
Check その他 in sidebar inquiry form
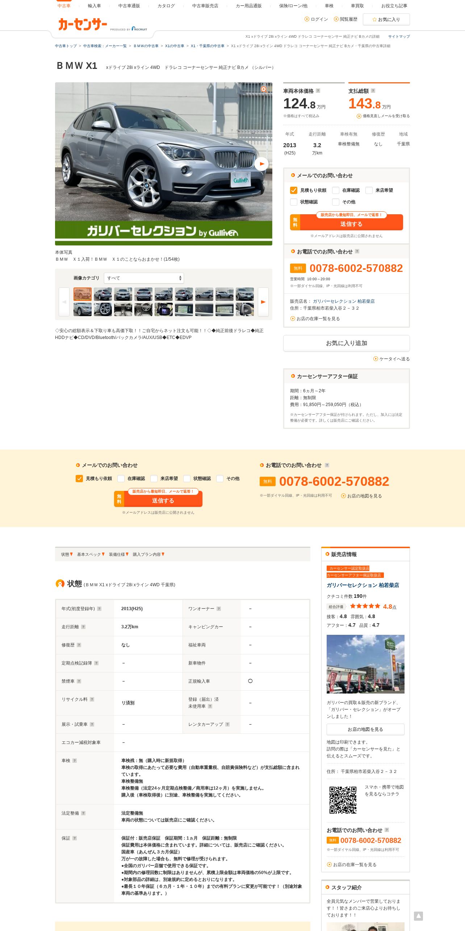tap(336, 202)
